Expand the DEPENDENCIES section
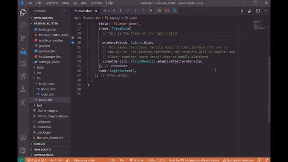 (49, 155)
